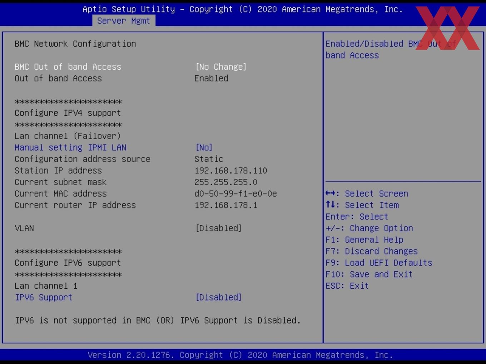The height and width of the screenshot is (364, 486).
Task: Select the Manual setting IPMI LAN label
Action: (70, 147)
